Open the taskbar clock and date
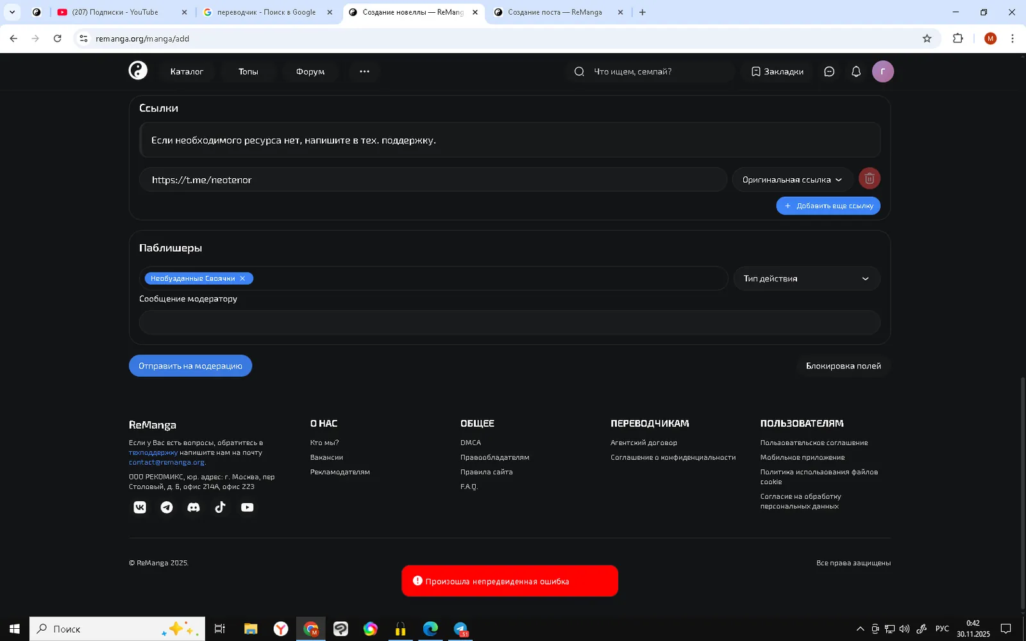 click(x=973, y=629)
